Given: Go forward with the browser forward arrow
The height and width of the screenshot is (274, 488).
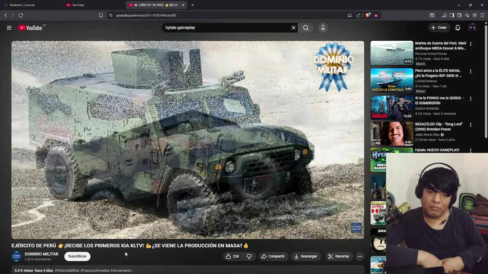Looking at the screenshot, I should click(x=13, y=15).
